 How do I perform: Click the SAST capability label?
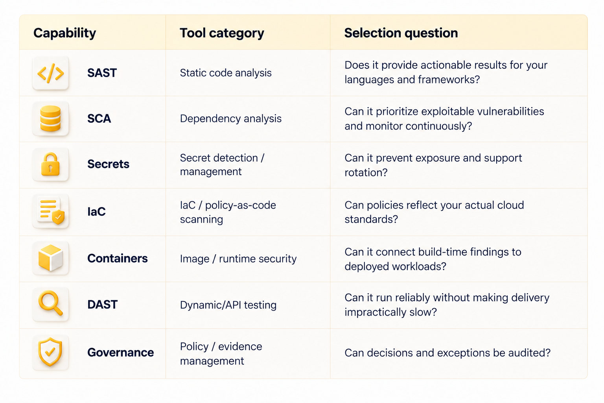(102, 73)
